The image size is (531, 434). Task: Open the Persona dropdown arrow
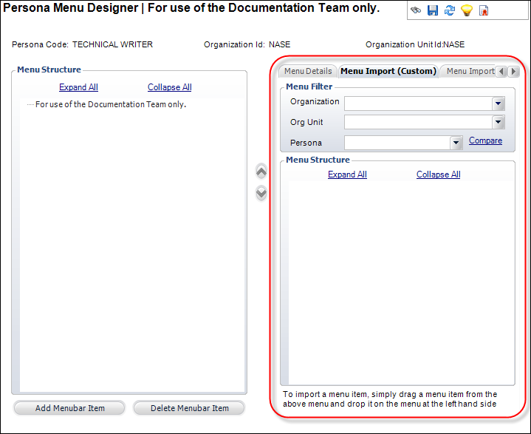[456, 143]
